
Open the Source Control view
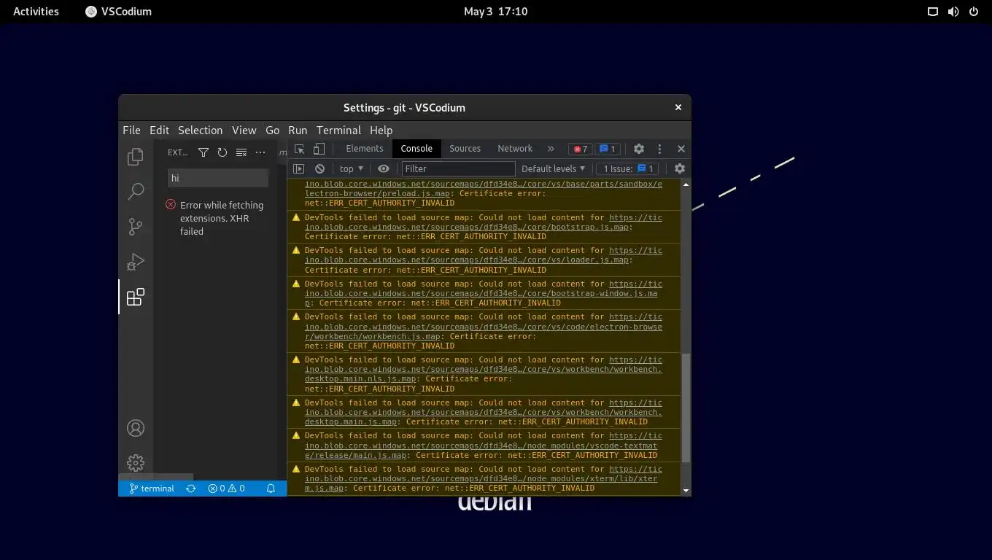click(x=136, y=227)
